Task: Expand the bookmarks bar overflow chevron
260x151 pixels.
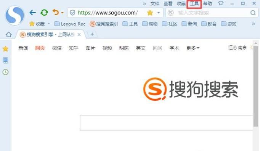Action: pyautogui.click(x=254, y=24)
